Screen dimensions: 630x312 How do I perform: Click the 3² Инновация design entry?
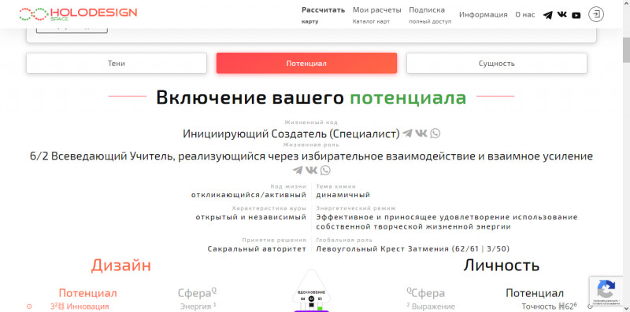click(x=80, y=306)
